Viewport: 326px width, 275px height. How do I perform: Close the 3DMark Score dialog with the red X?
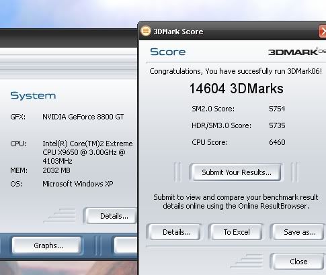(323, 32)
